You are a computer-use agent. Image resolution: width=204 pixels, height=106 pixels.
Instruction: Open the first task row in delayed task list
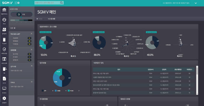point(144,73)
